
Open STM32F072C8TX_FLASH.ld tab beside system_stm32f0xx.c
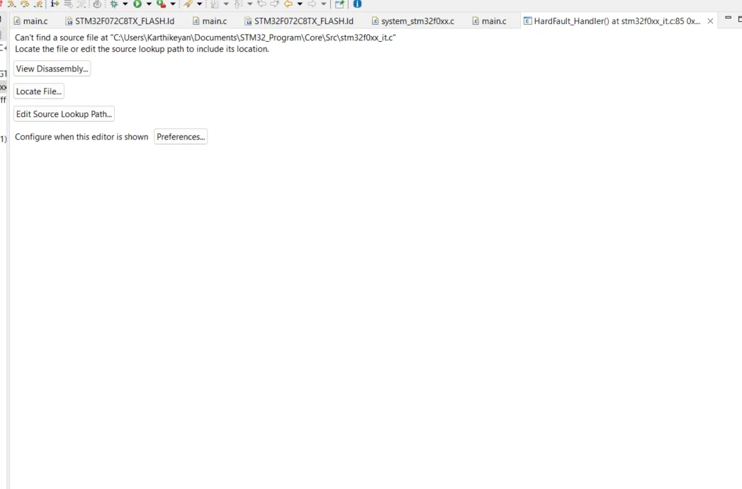point(299,21)
